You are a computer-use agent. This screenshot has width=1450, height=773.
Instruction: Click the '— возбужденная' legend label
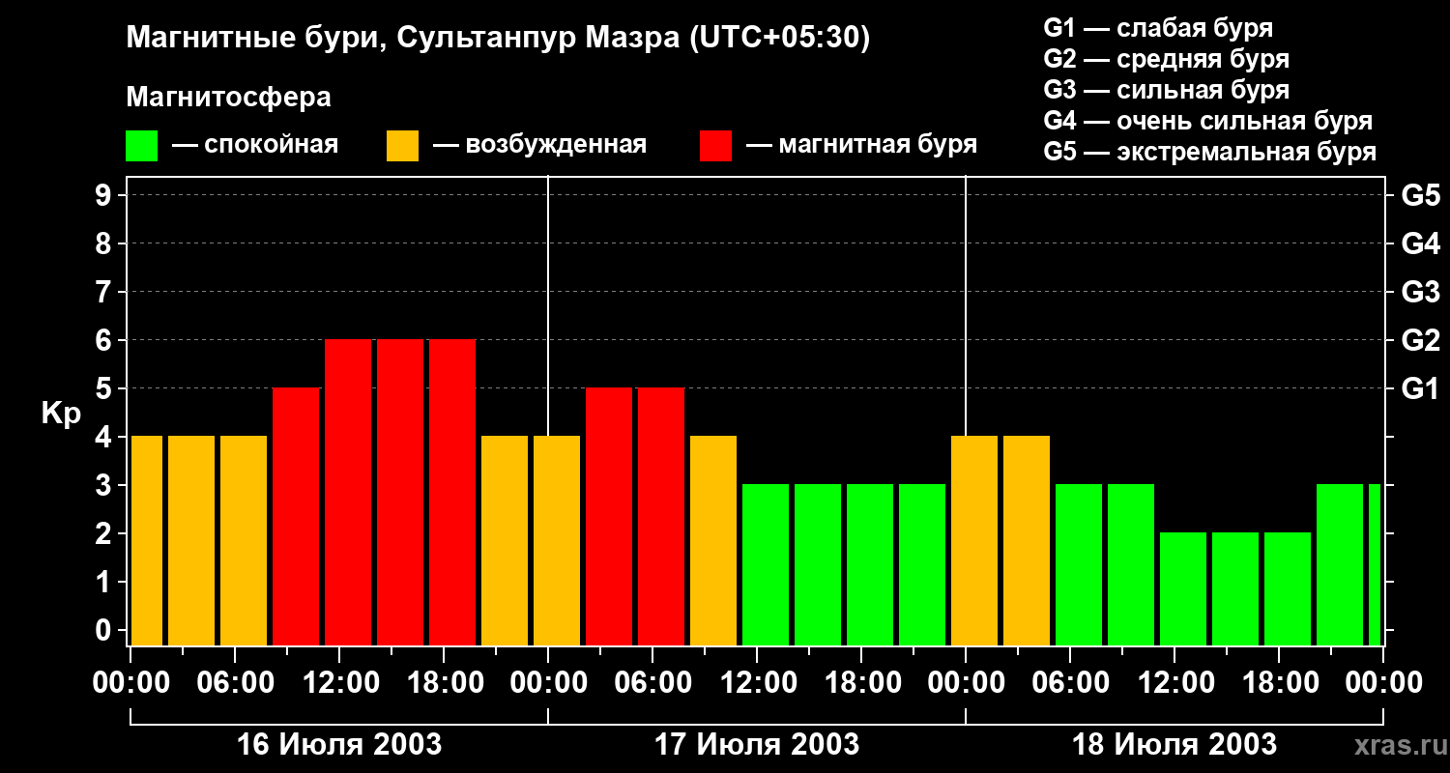point(539,145)
